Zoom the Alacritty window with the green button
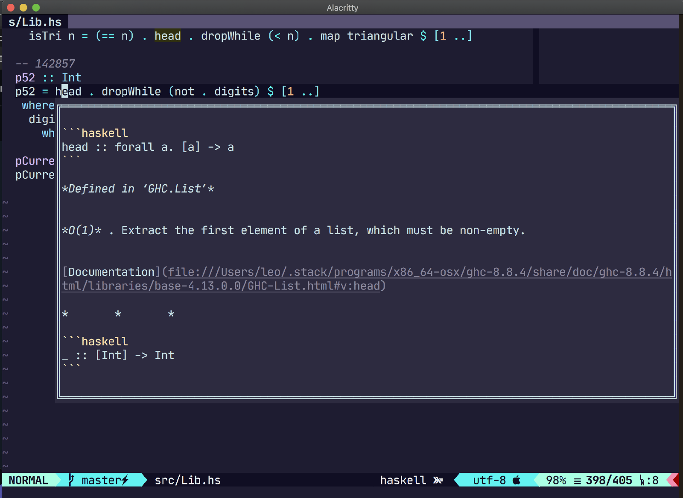This screenshot has width=683, height=498. click(36, 7)
